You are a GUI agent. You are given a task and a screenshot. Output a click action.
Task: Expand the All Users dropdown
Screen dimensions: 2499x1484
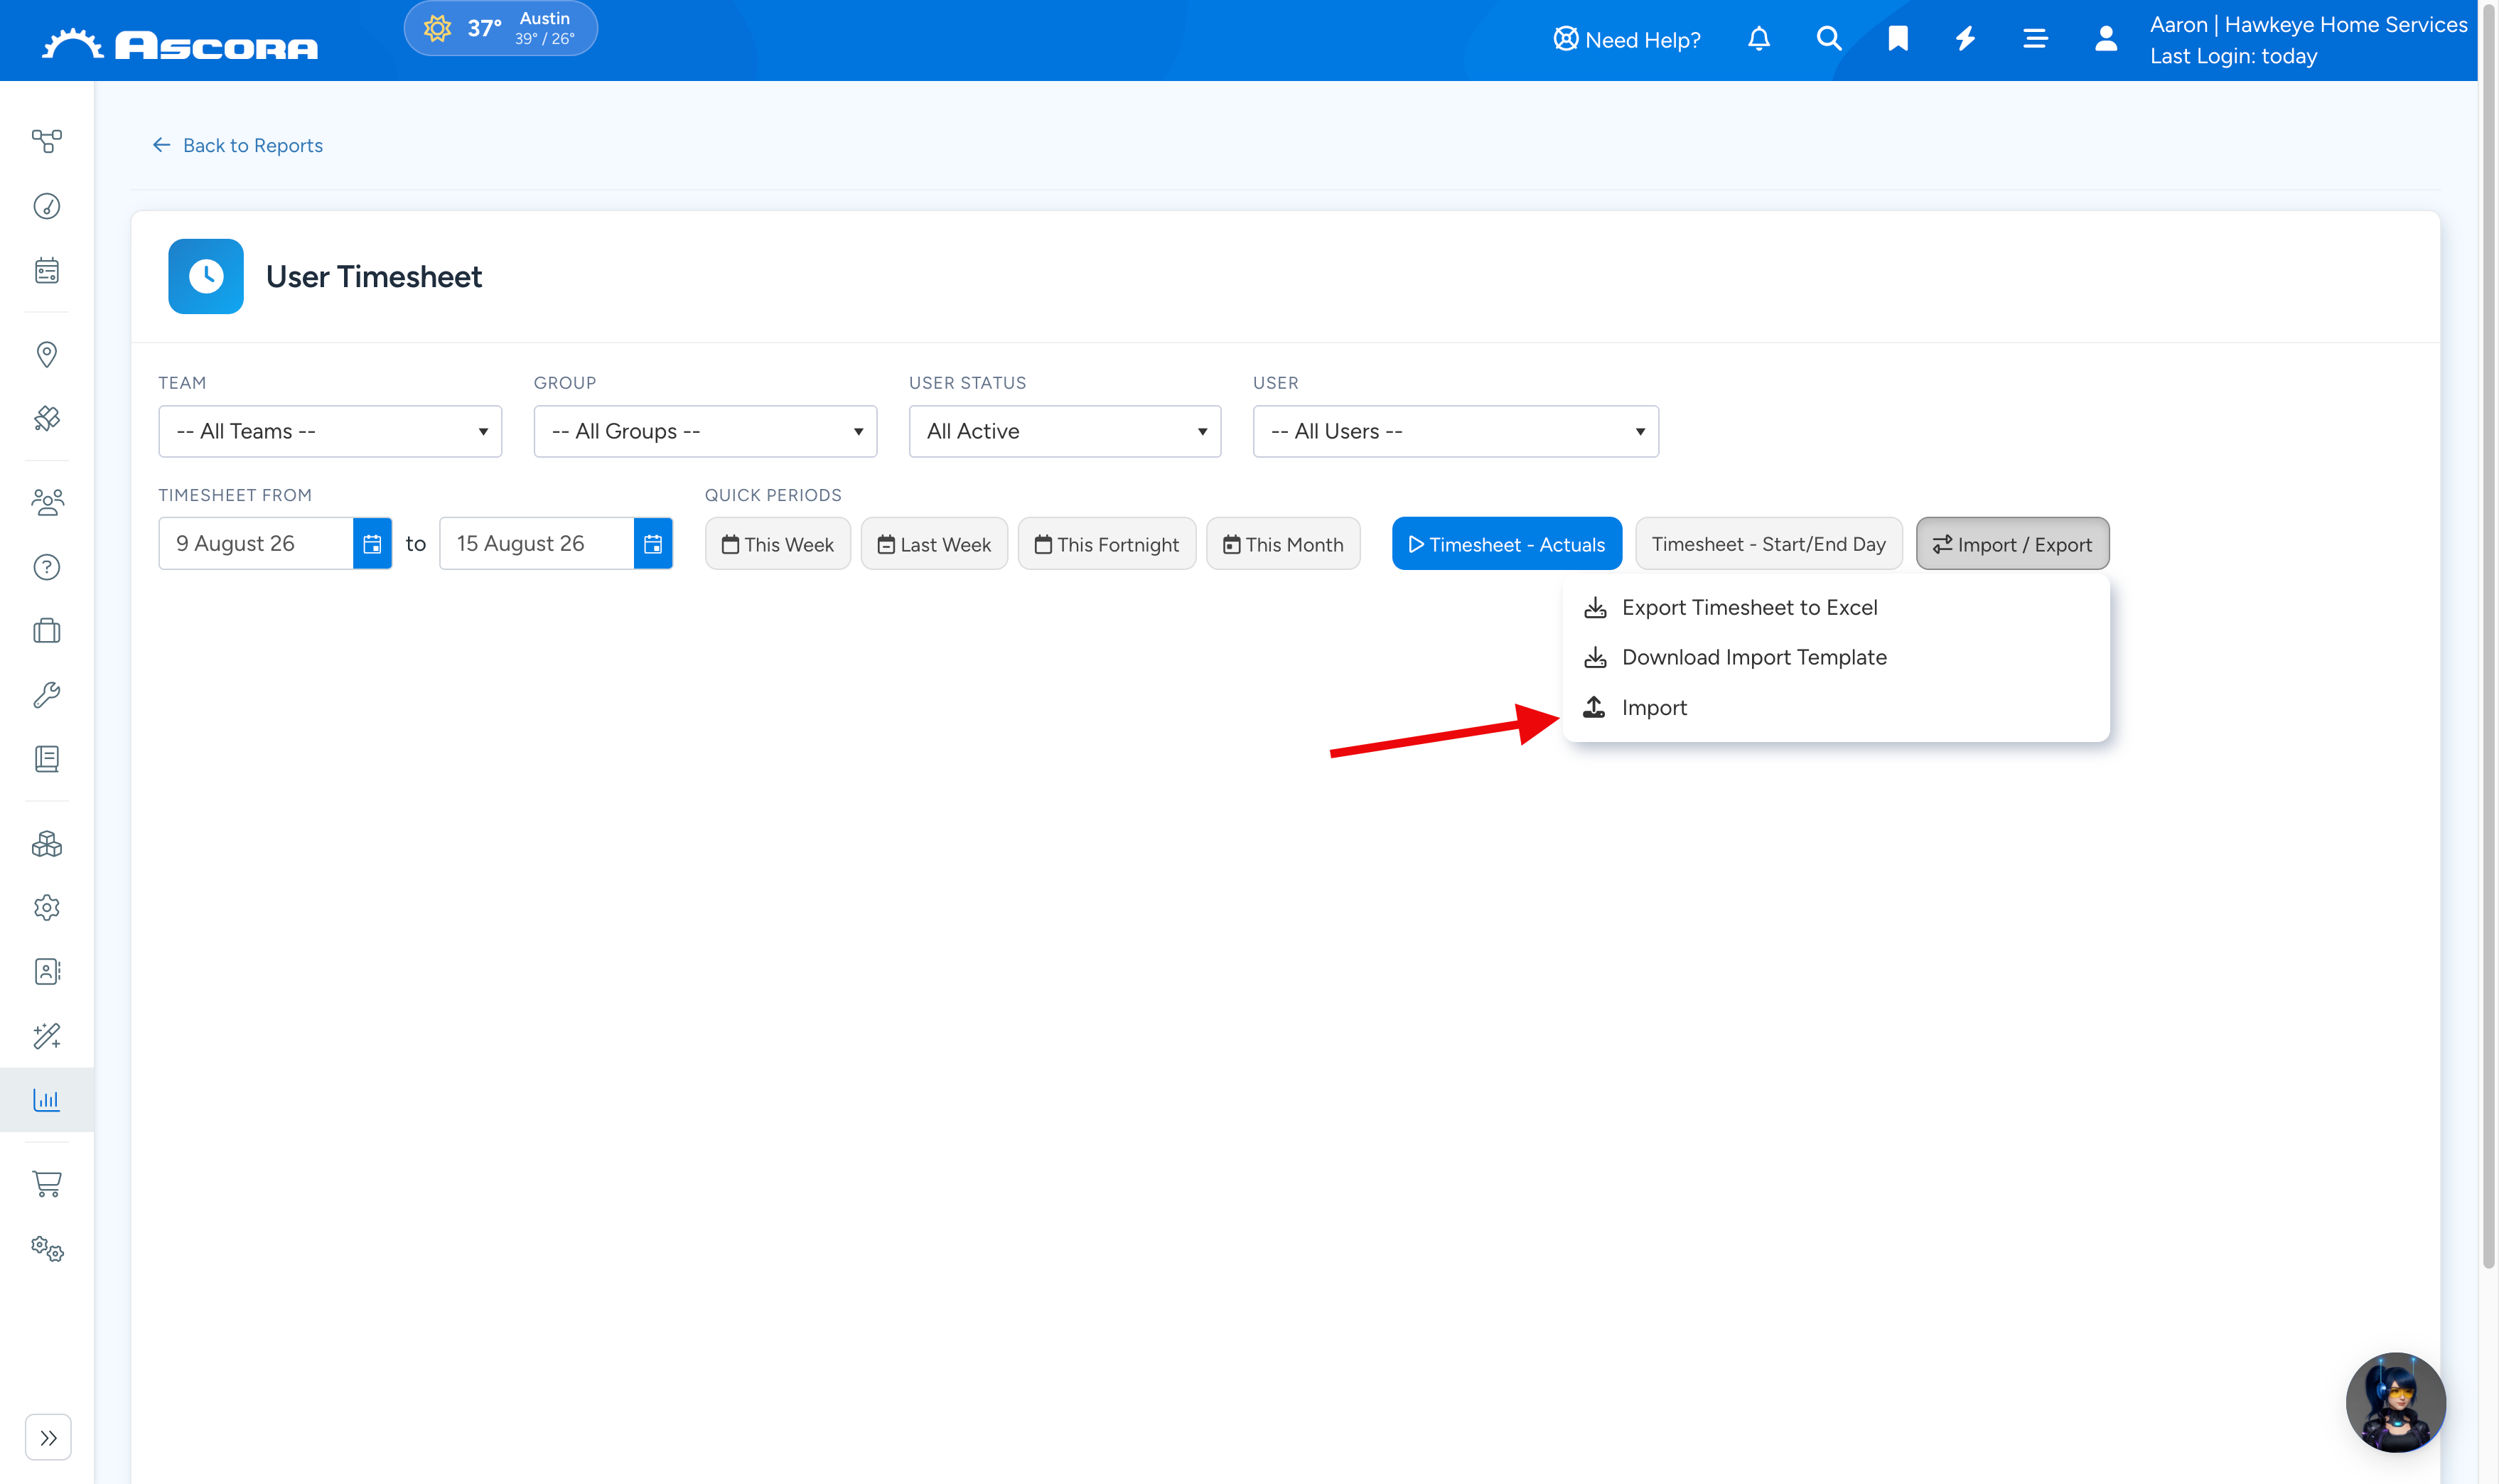[x=1455, y=431]
